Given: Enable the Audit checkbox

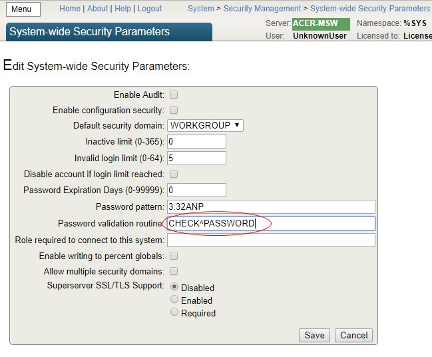Looking at the screenshot, I should click(x=174, y=95).
